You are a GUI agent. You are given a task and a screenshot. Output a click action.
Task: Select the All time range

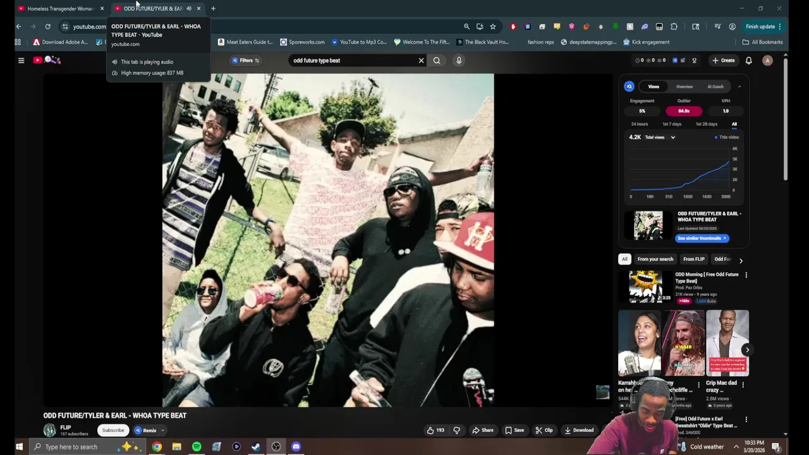tap(734, 124)
